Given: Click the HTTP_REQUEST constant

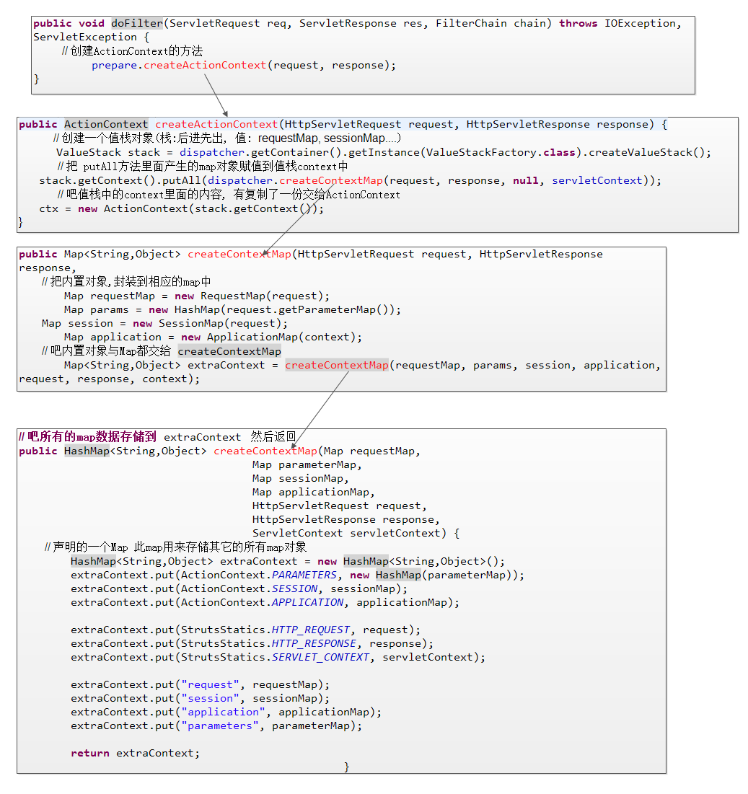Looking at the screenshot, I should point(310,630).
